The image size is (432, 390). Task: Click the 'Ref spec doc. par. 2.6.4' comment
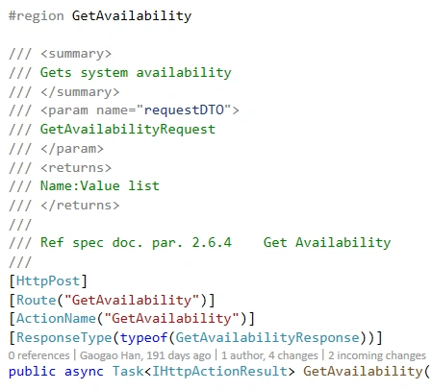136,242
